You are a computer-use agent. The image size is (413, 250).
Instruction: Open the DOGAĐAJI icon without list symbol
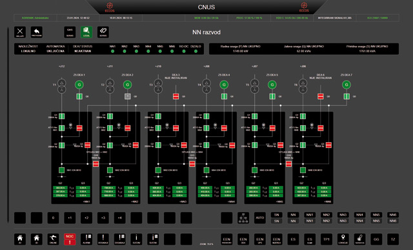pyautogui.click(x=103, y=239)
